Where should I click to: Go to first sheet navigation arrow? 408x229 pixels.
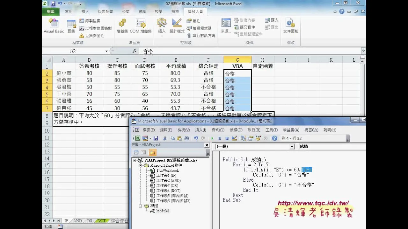45,221
